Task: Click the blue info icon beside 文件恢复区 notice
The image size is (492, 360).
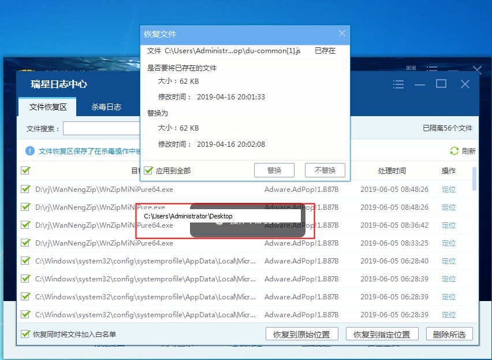Action: 30,151
